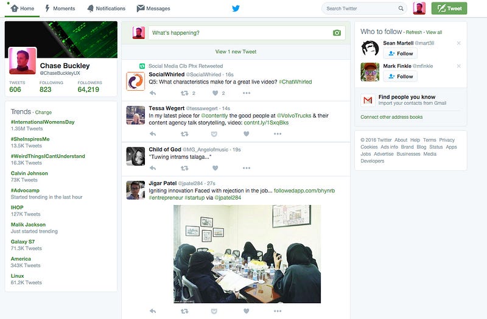487x319 pixels.
Task: Click View all in Who to follow
Action: point(434,32)
